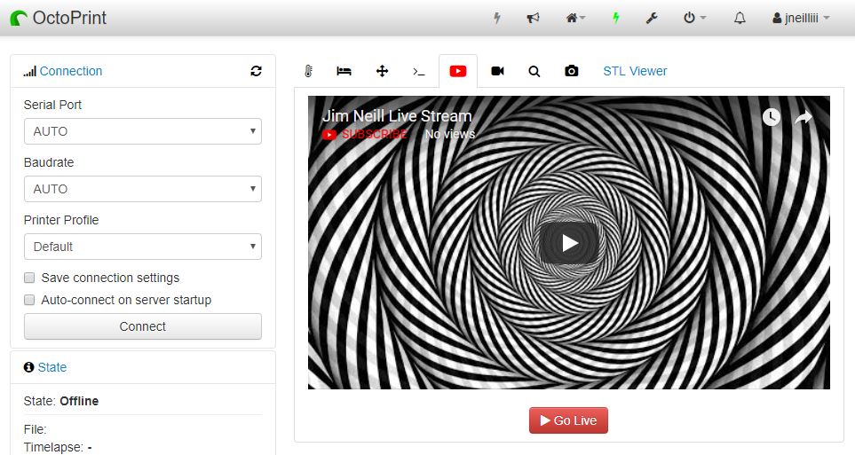Enable Auto-connect on server startup checkbox

tap(29, 301)
